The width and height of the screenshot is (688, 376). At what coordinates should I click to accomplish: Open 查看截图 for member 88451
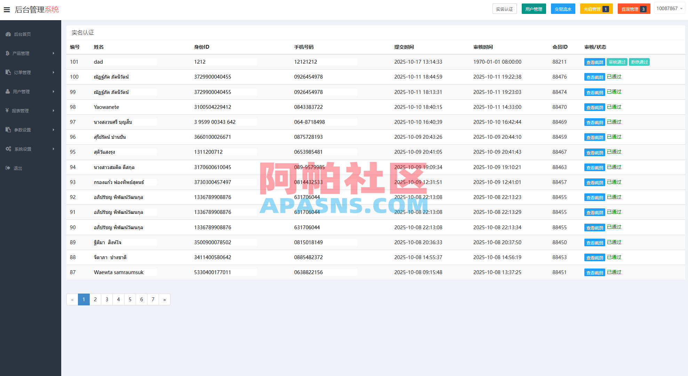point(594,272)
